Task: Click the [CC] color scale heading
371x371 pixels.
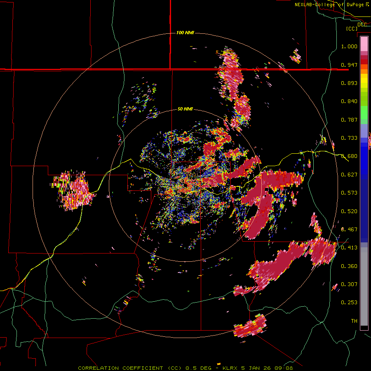Action: (x=352, y=28)
